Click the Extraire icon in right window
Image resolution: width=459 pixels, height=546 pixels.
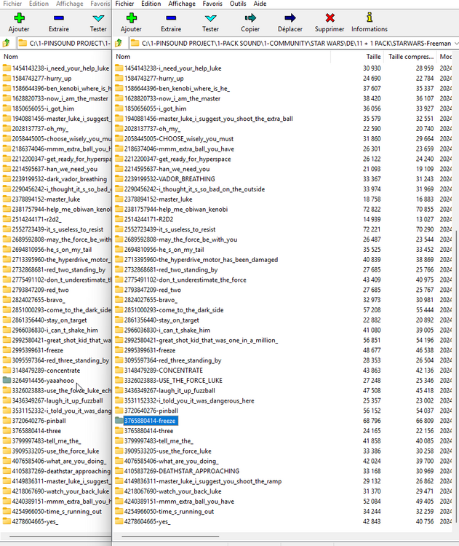point(171,18)
